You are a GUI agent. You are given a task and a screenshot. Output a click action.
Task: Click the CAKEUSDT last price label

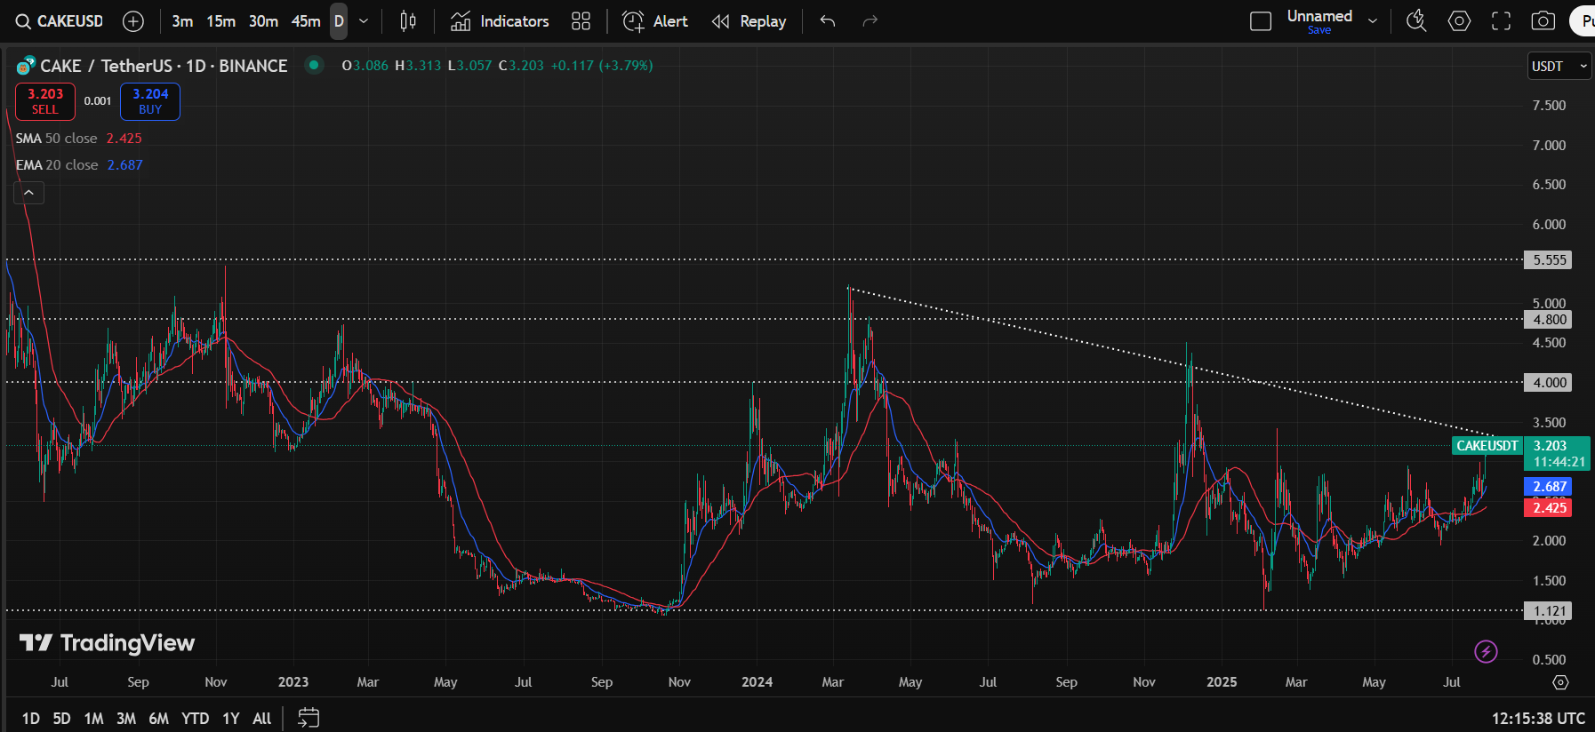point(1487,446)
